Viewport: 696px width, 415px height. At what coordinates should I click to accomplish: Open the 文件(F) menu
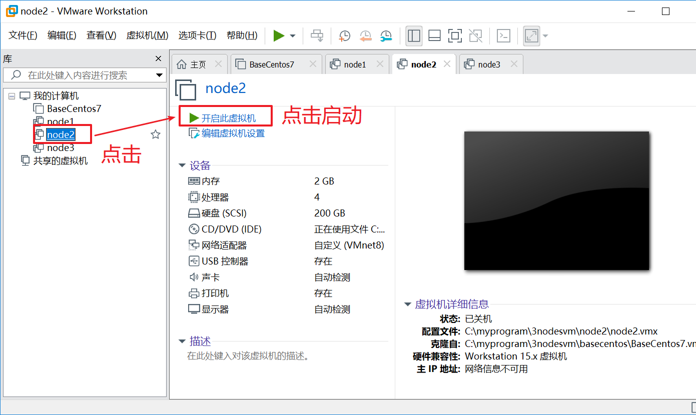pyautogui.click(x=23, y=35)
